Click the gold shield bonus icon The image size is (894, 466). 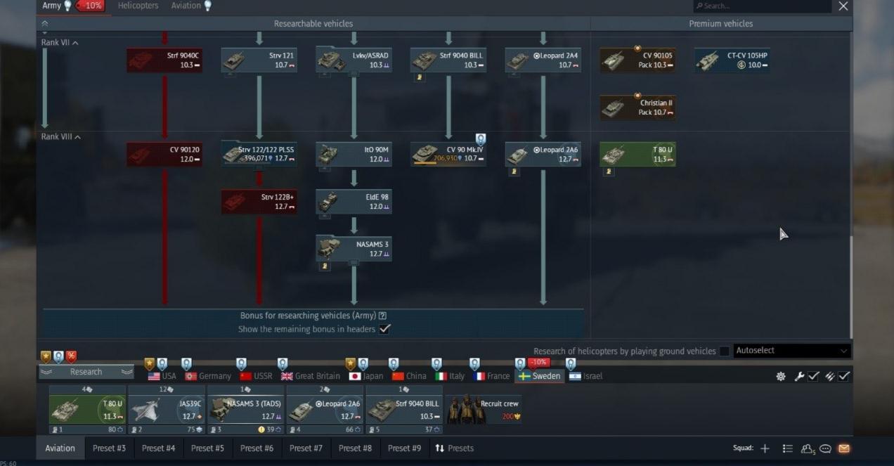tap(46, 356)
